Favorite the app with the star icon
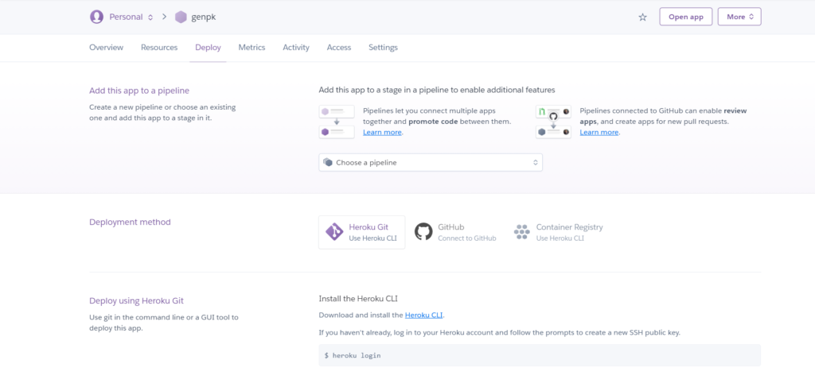 click(x=642, y=17)
